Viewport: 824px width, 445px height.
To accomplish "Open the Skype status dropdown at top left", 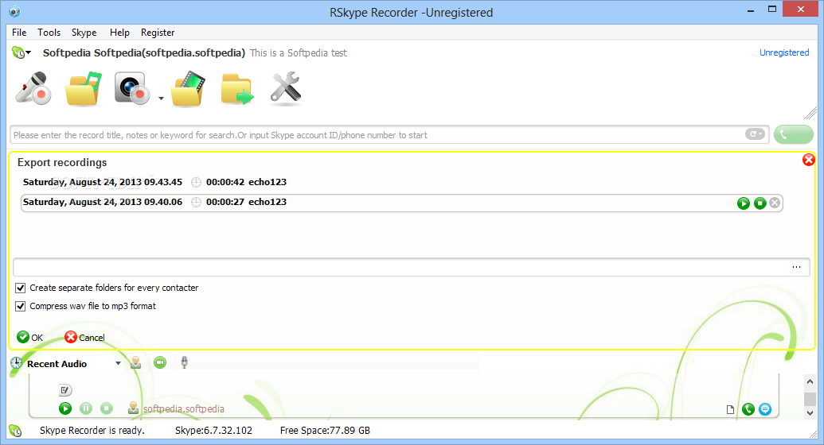I will coord(21,52).
